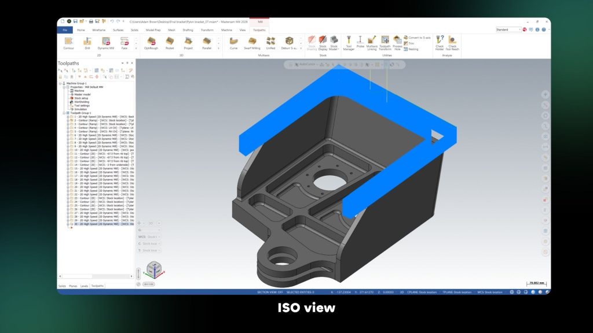Click the Nesting utility button
The image size is (593, 333).
tap(411, 49)
